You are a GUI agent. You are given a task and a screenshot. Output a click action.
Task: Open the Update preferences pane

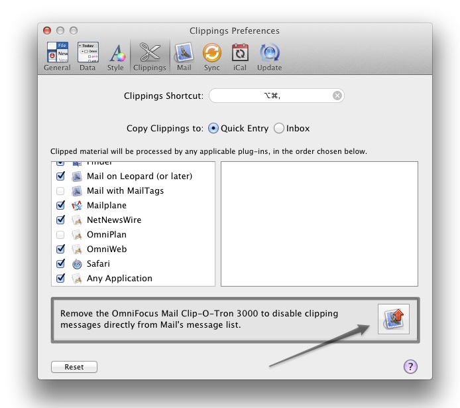269,56
